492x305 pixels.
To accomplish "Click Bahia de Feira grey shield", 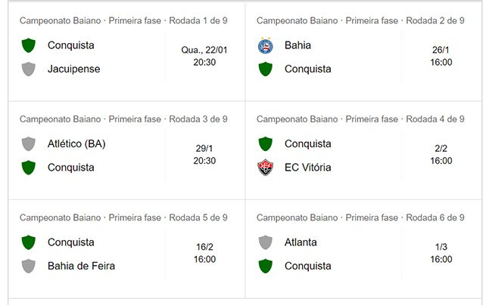I will 29,266.
